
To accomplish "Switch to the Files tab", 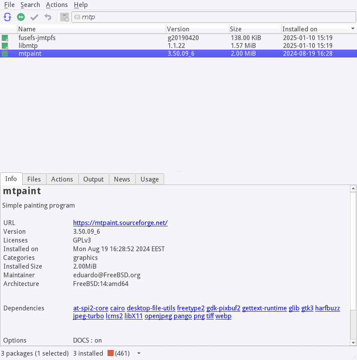I will click(x=34, y=179).
